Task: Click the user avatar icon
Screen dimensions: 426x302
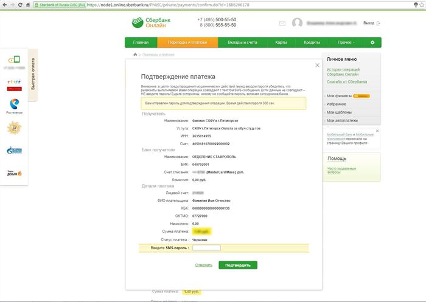Action: click(297, 23)
